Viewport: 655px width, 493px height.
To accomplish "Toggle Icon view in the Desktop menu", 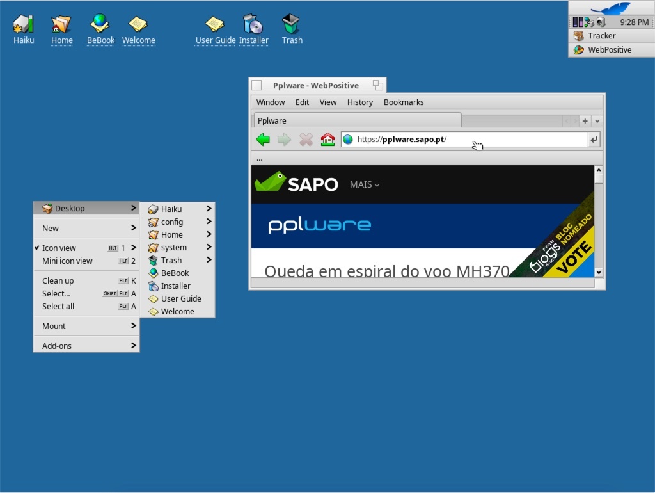I will pyautogui.click(x=59, y=247).
